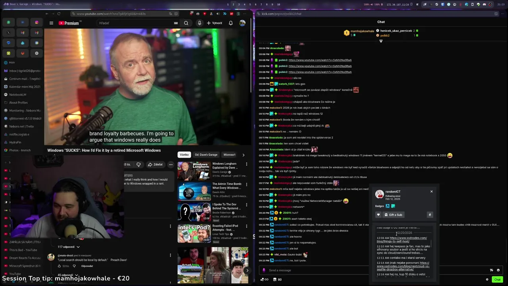
Task: Select the Main workspace in sidebar
Action: point(12,62)
